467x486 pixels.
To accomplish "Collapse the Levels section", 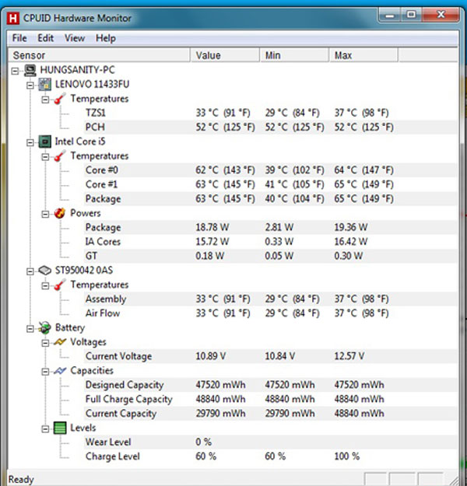I will tap(45, 429).
